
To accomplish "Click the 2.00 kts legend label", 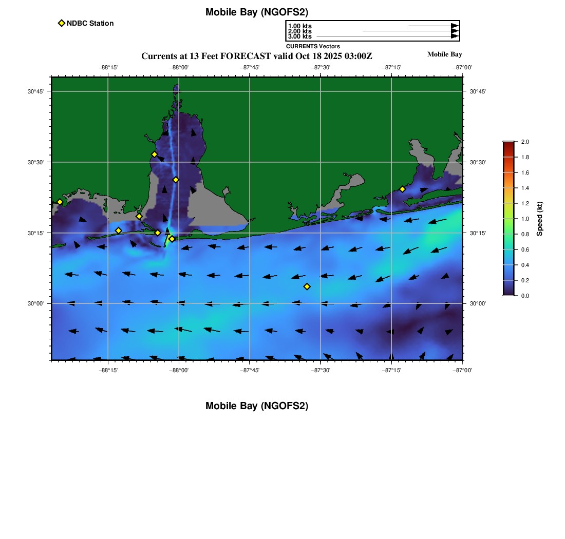I will tap(299, 31).
